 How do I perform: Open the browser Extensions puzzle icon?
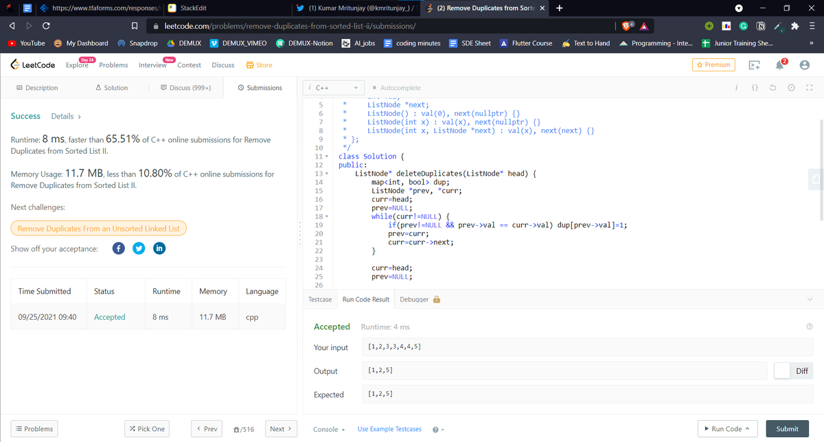click(x=795, y=25)
